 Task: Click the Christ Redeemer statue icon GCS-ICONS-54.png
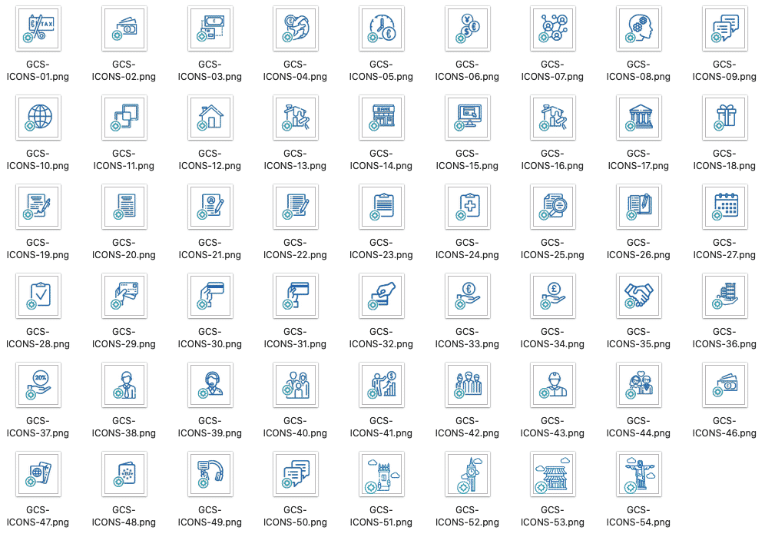[x=638, y=474]
